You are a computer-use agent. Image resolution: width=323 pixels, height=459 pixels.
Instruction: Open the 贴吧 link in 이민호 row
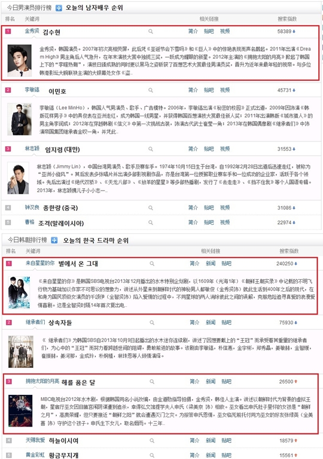click(209, 90)
